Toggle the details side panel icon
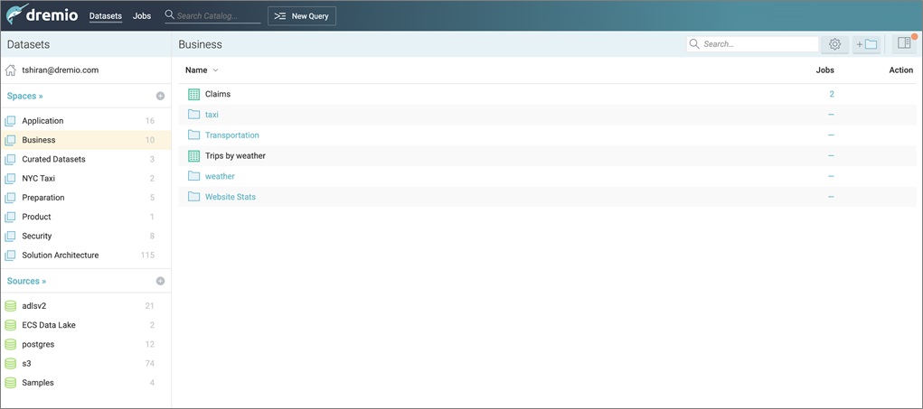Viewport: 923px width, 409px height. click(x=904, y=43)
